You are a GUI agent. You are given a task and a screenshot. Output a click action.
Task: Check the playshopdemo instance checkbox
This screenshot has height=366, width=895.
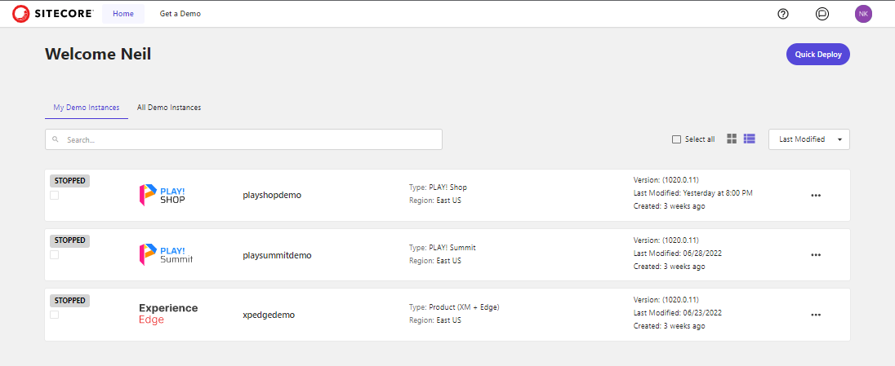click(55, 196)
